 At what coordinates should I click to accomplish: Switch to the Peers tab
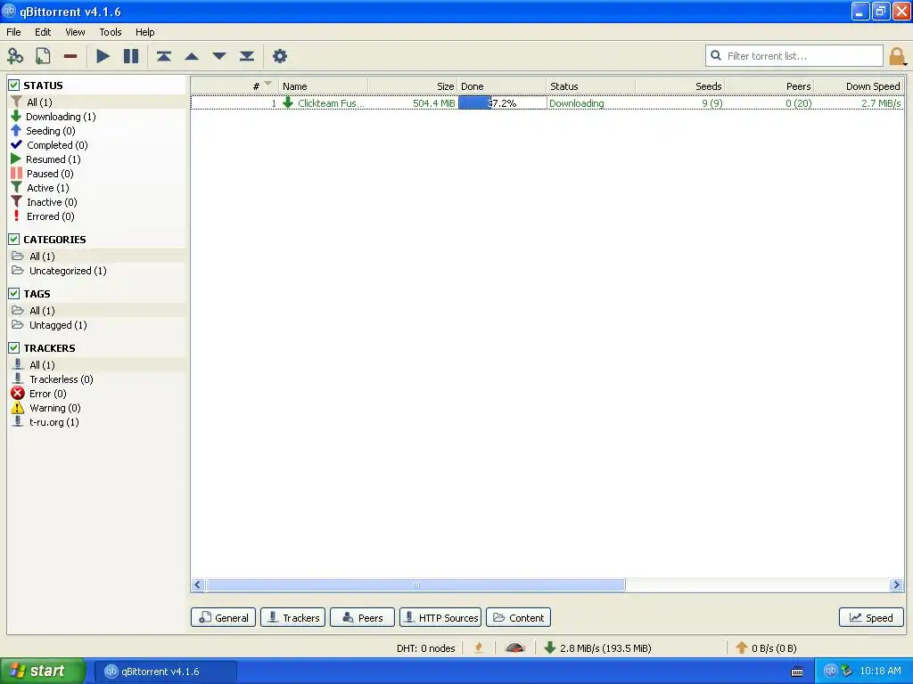pos(362,618)
